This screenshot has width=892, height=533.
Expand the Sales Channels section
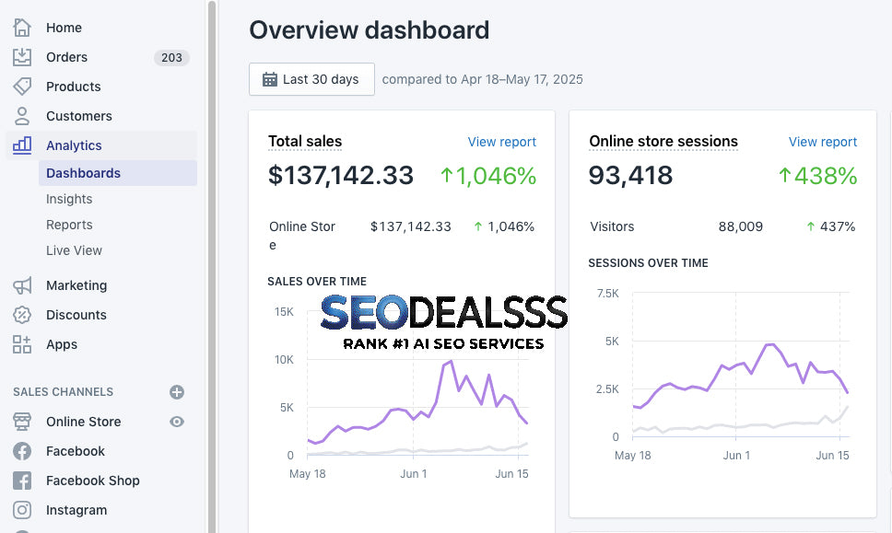coord(63,391)
